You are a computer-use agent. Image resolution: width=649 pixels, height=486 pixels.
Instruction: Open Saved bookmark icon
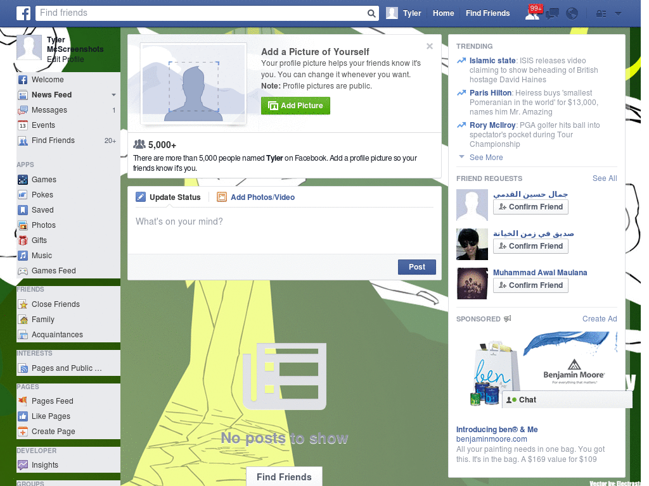(x=23, y=210)
